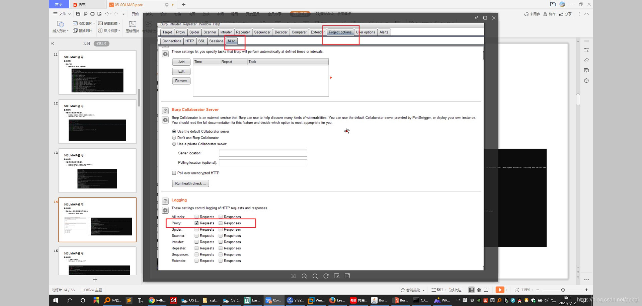Open the settings sliders icon in right sidebar

pyautogui.click(x=586, y=50)
